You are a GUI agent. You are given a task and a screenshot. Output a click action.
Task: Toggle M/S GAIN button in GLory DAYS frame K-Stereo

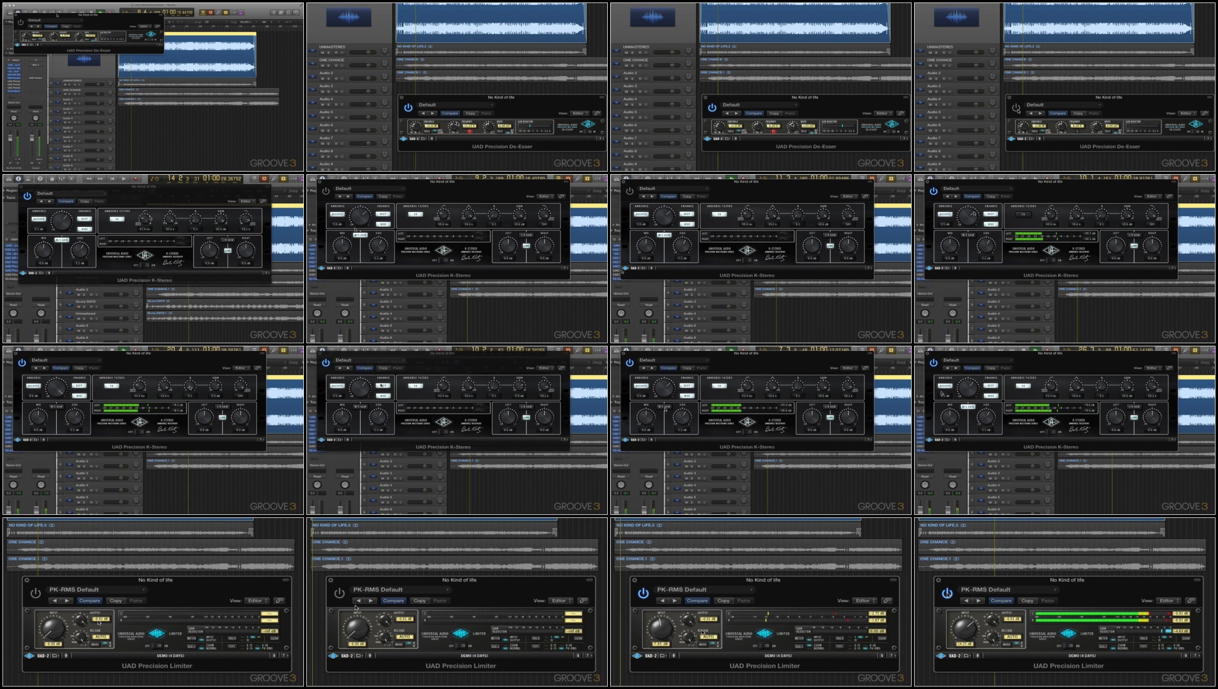coord(61,240)
